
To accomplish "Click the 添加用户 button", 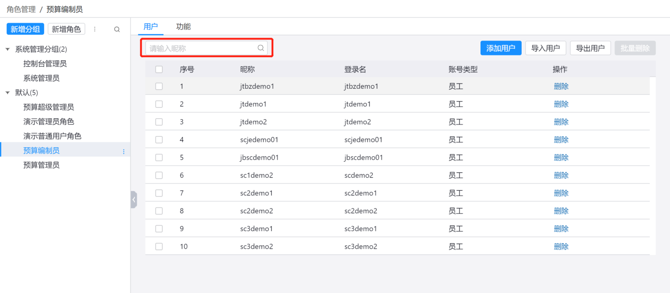I will point(501,48).
